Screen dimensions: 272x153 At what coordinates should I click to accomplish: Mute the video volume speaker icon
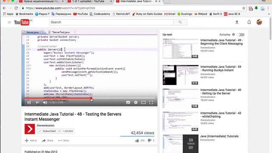(x=45, y=102)
